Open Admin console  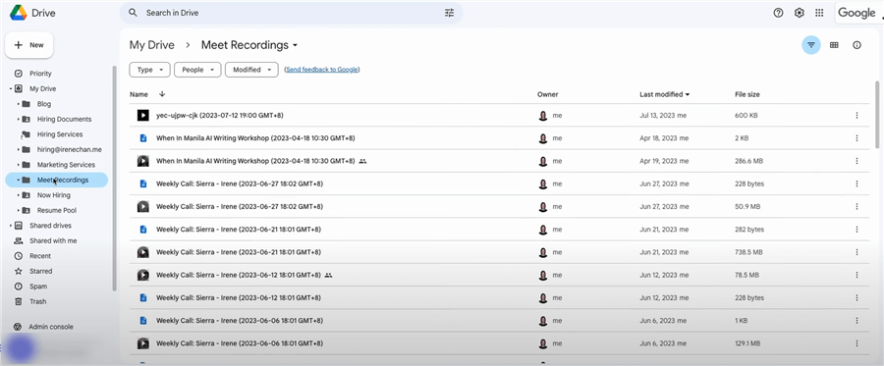pyautogui.click(x=51, y=327)
